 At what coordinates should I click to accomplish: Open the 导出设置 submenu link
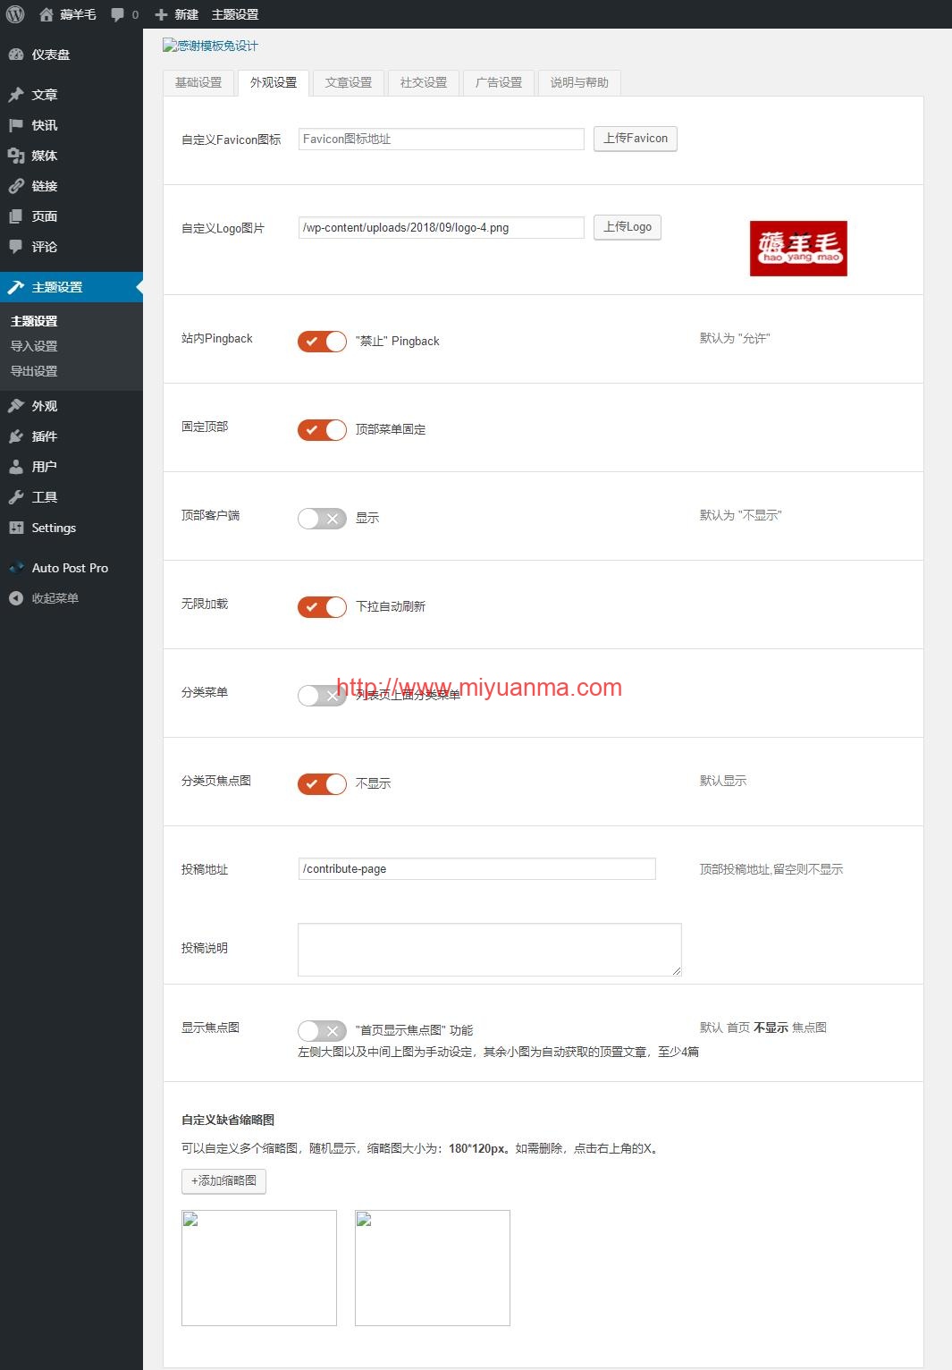coord(34,371)
